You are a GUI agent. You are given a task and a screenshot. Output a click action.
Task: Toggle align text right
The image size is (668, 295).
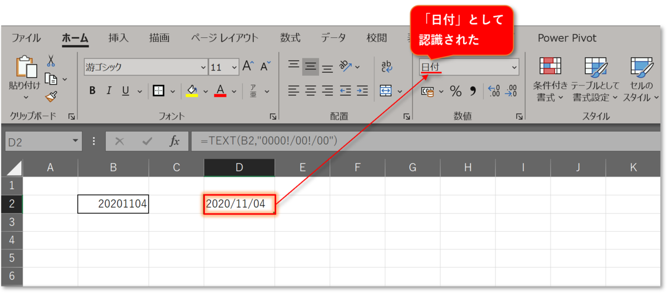click(x=327, y=91)
